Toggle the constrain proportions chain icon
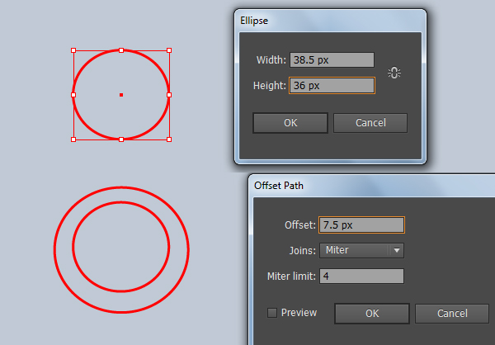 (x=394, y=73)
